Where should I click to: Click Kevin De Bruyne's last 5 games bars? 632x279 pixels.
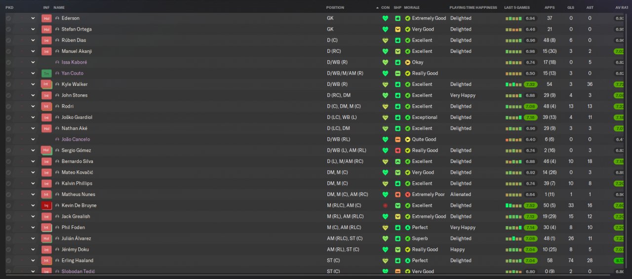point(513,205)
